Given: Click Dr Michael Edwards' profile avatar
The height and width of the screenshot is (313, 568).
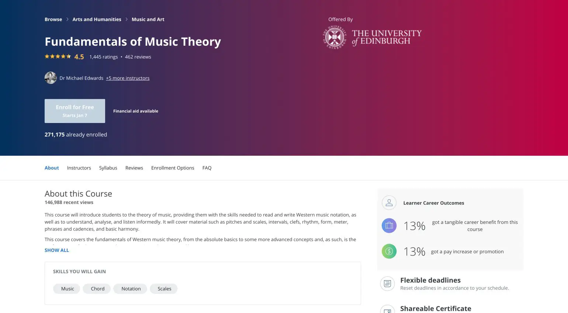Looking at the screenshot, I should pyautogui.click(x=51, y=78).
